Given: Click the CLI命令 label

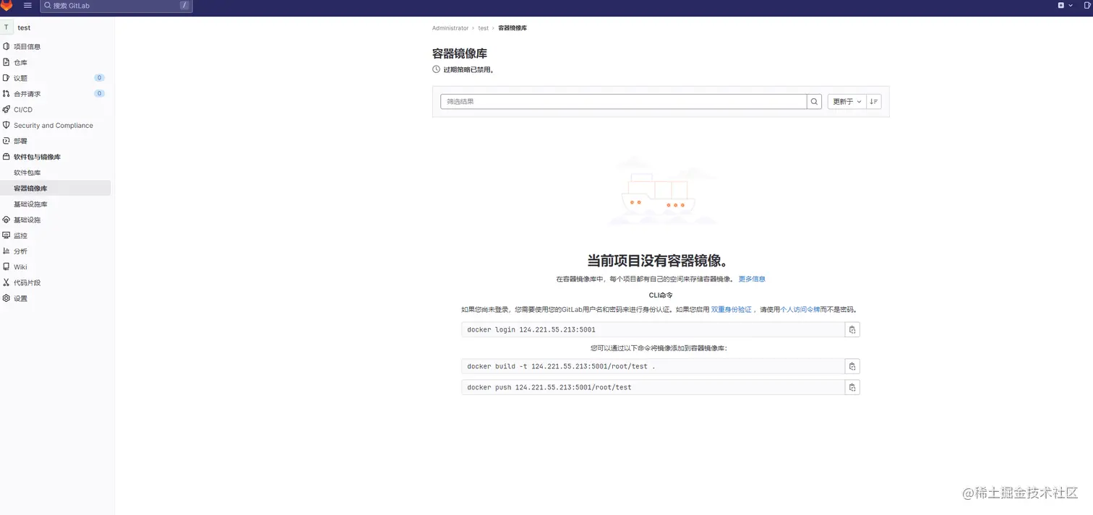Looking at the screenshot, I should tap(661, 295).
